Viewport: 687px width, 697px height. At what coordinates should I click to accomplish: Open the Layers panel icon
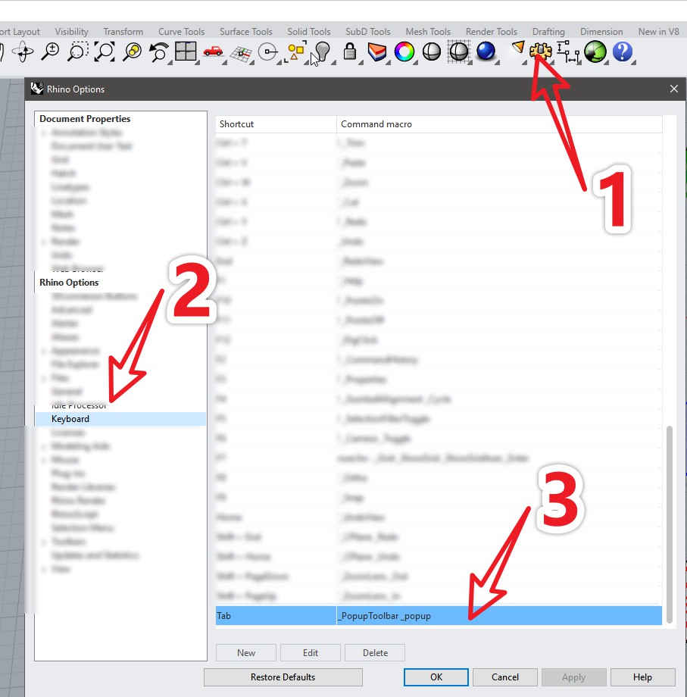377,52
